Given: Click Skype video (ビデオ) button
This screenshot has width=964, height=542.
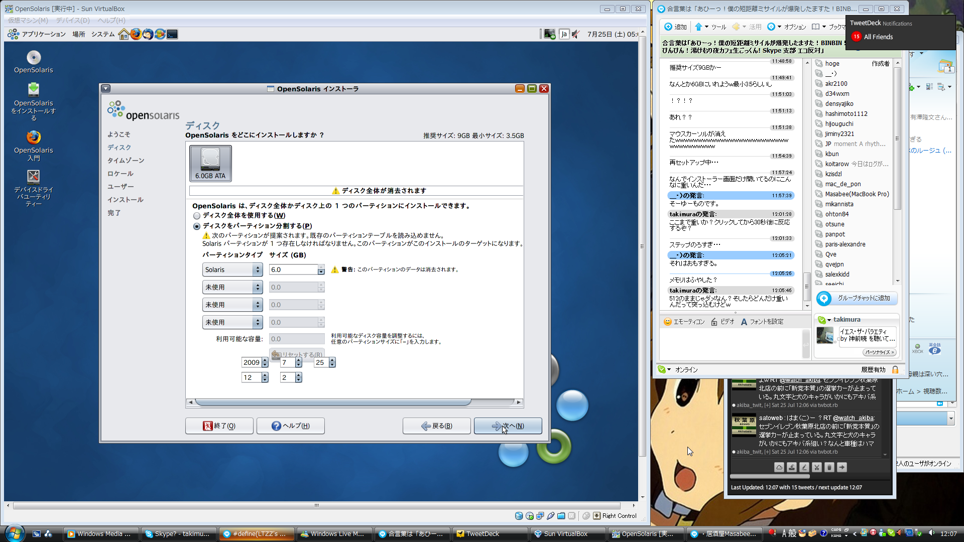Looking at the screenshot, I should point(722,322).
